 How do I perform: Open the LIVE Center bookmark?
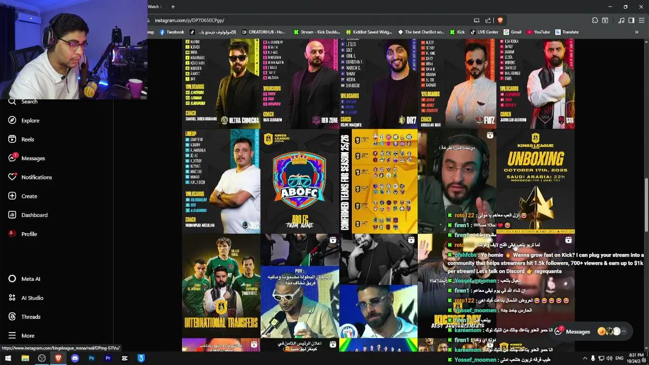[x=484, y=32]
